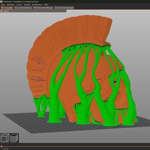Image resolution: width=150 pixels, height=150 pixels.
Task: Switch to the Druckeinstellungen tab
Action: click(23, 8)
